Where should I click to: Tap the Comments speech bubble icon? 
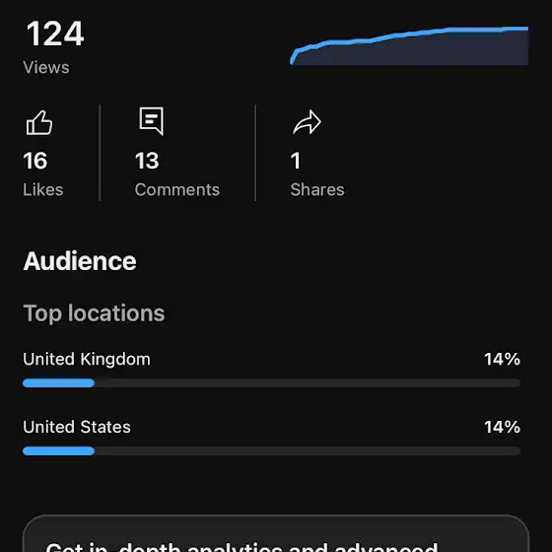[152, 121]
